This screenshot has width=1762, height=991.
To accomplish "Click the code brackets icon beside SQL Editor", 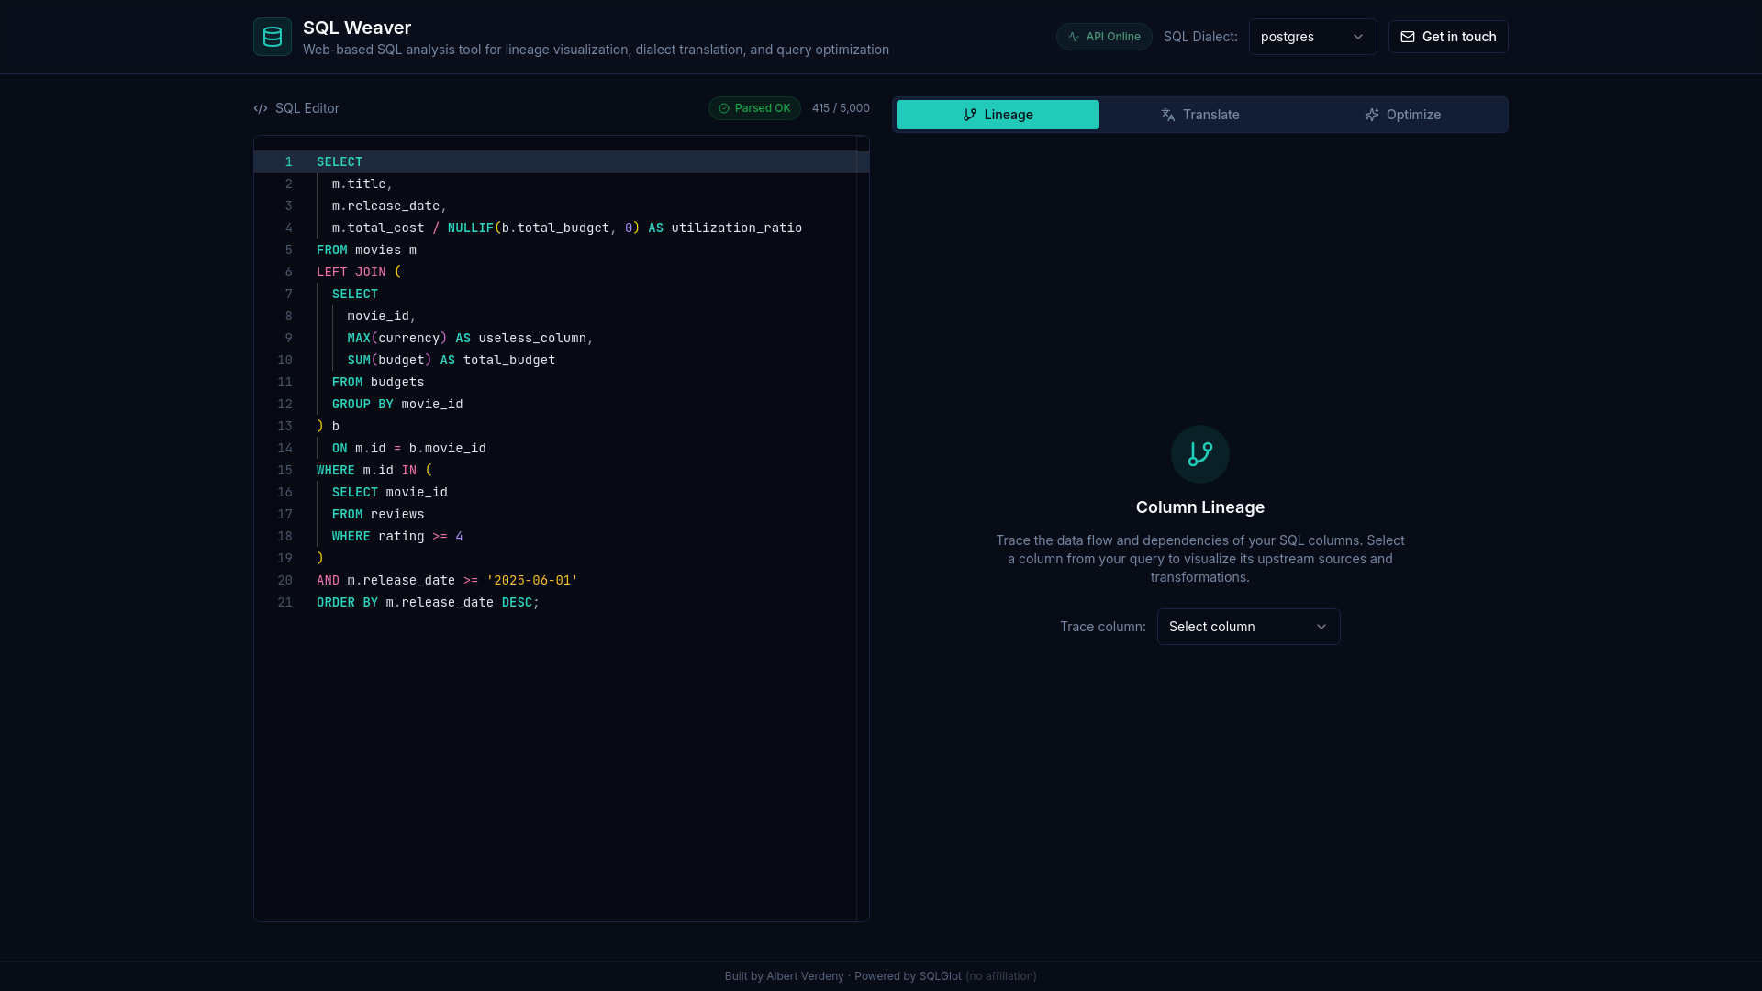I will click(261, 108).
